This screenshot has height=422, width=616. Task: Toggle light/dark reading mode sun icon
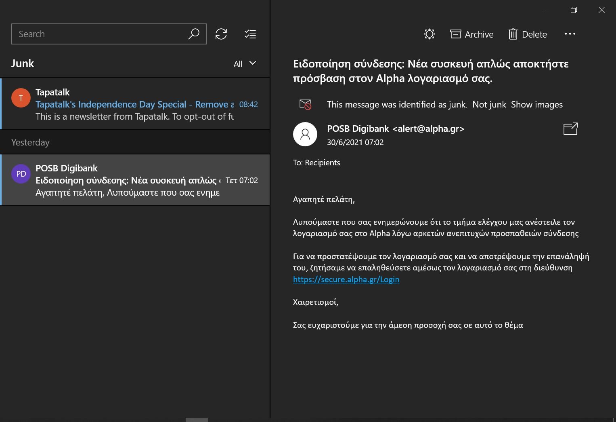click(x=430, y=34)
